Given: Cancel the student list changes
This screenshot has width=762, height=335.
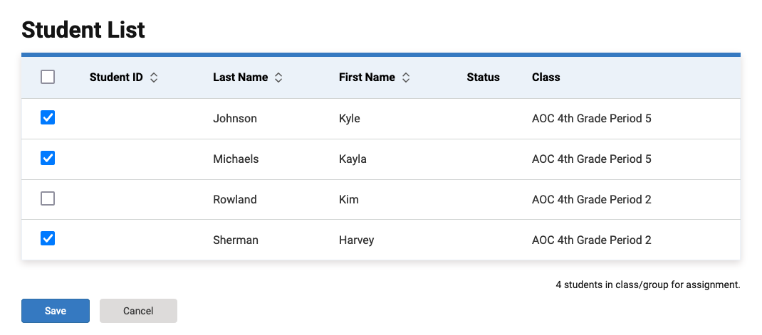Looking at the screenshot, I should [x=138, y=311].
